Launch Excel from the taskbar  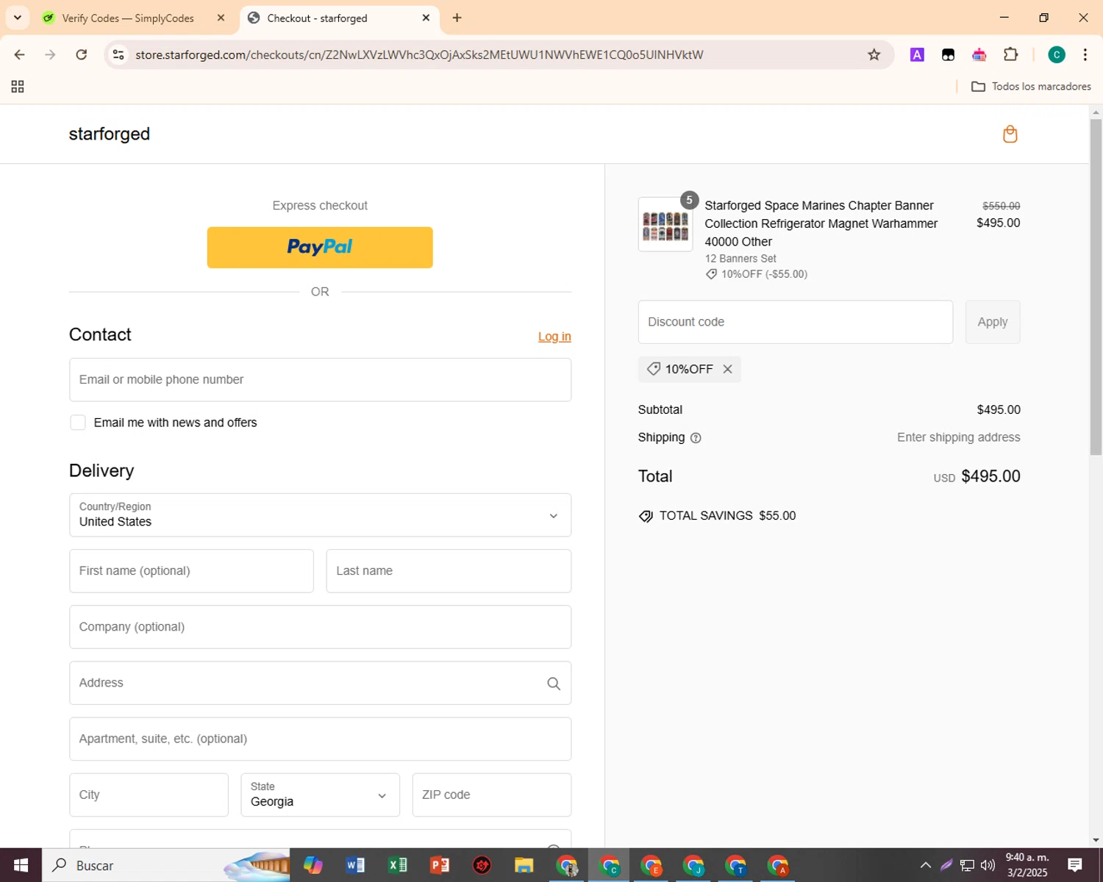pyautogui.click(x=398, y=865)
